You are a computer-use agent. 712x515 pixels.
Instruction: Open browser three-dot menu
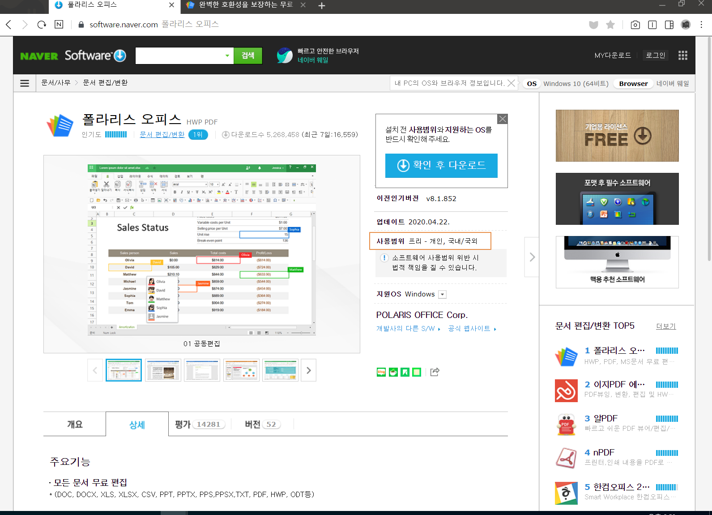[x=701, y=25]
